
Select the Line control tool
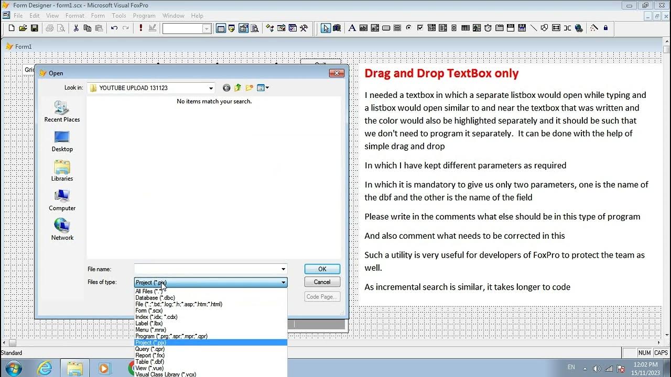pyautogui.click(x=533, y=28)
